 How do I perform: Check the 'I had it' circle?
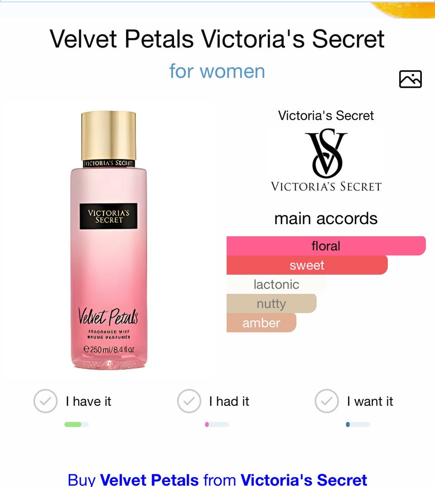189,401
